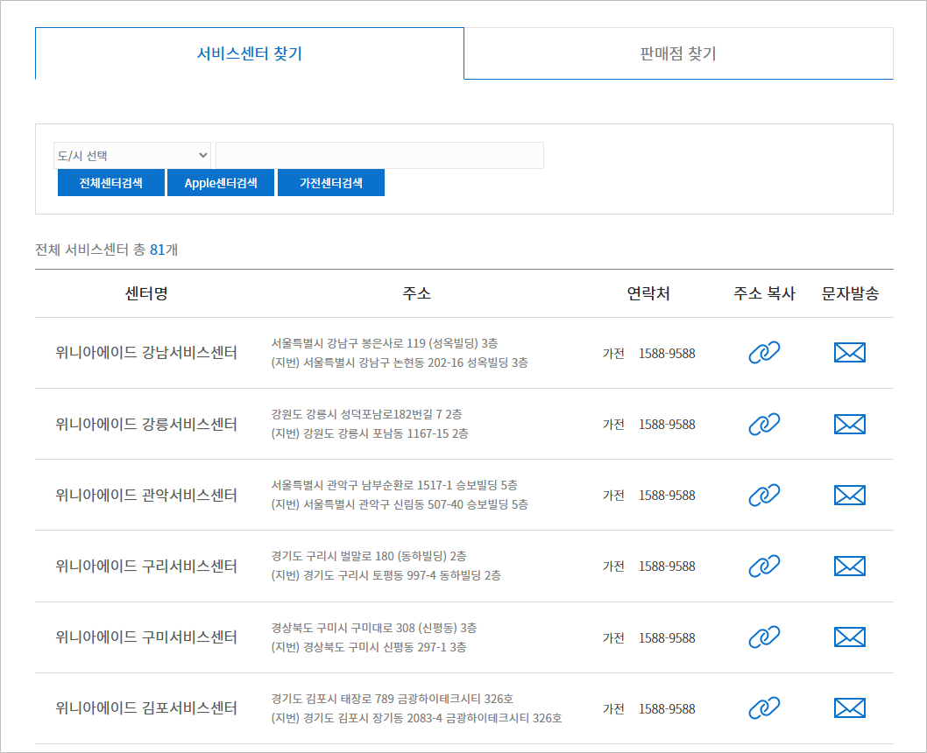Screen dimensions: 927x753
Task: Click the Apple센터검색 button
Action: point(221,182)
